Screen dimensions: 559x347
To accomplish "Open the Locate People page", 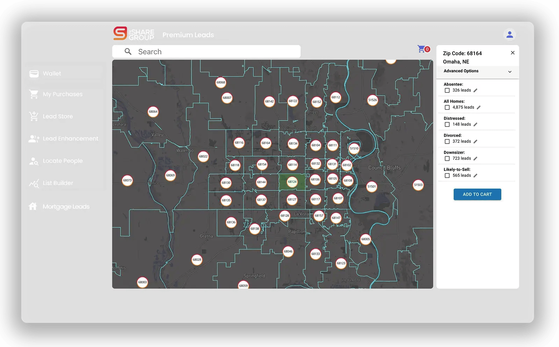I will (x=63, y=161).
